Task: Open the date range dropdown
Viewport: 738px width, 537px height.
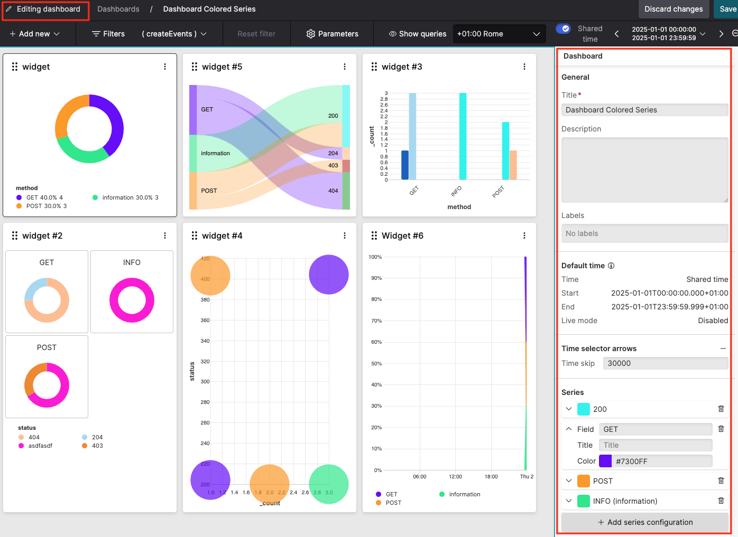Action: point(668,34)
